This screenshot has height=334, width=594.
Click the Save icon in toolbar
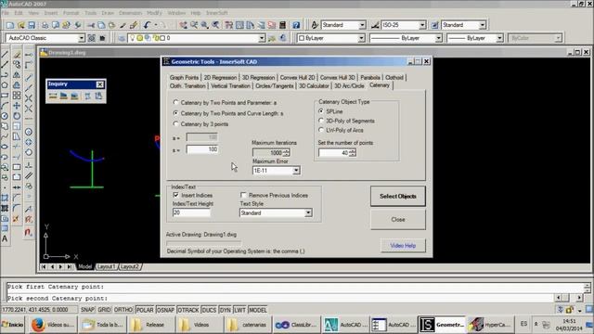click(x=32, y=25)
